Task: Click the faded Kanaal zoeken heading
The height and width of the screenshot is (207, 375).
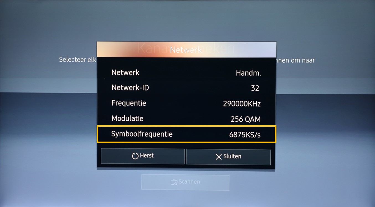Action: (186, 48)
